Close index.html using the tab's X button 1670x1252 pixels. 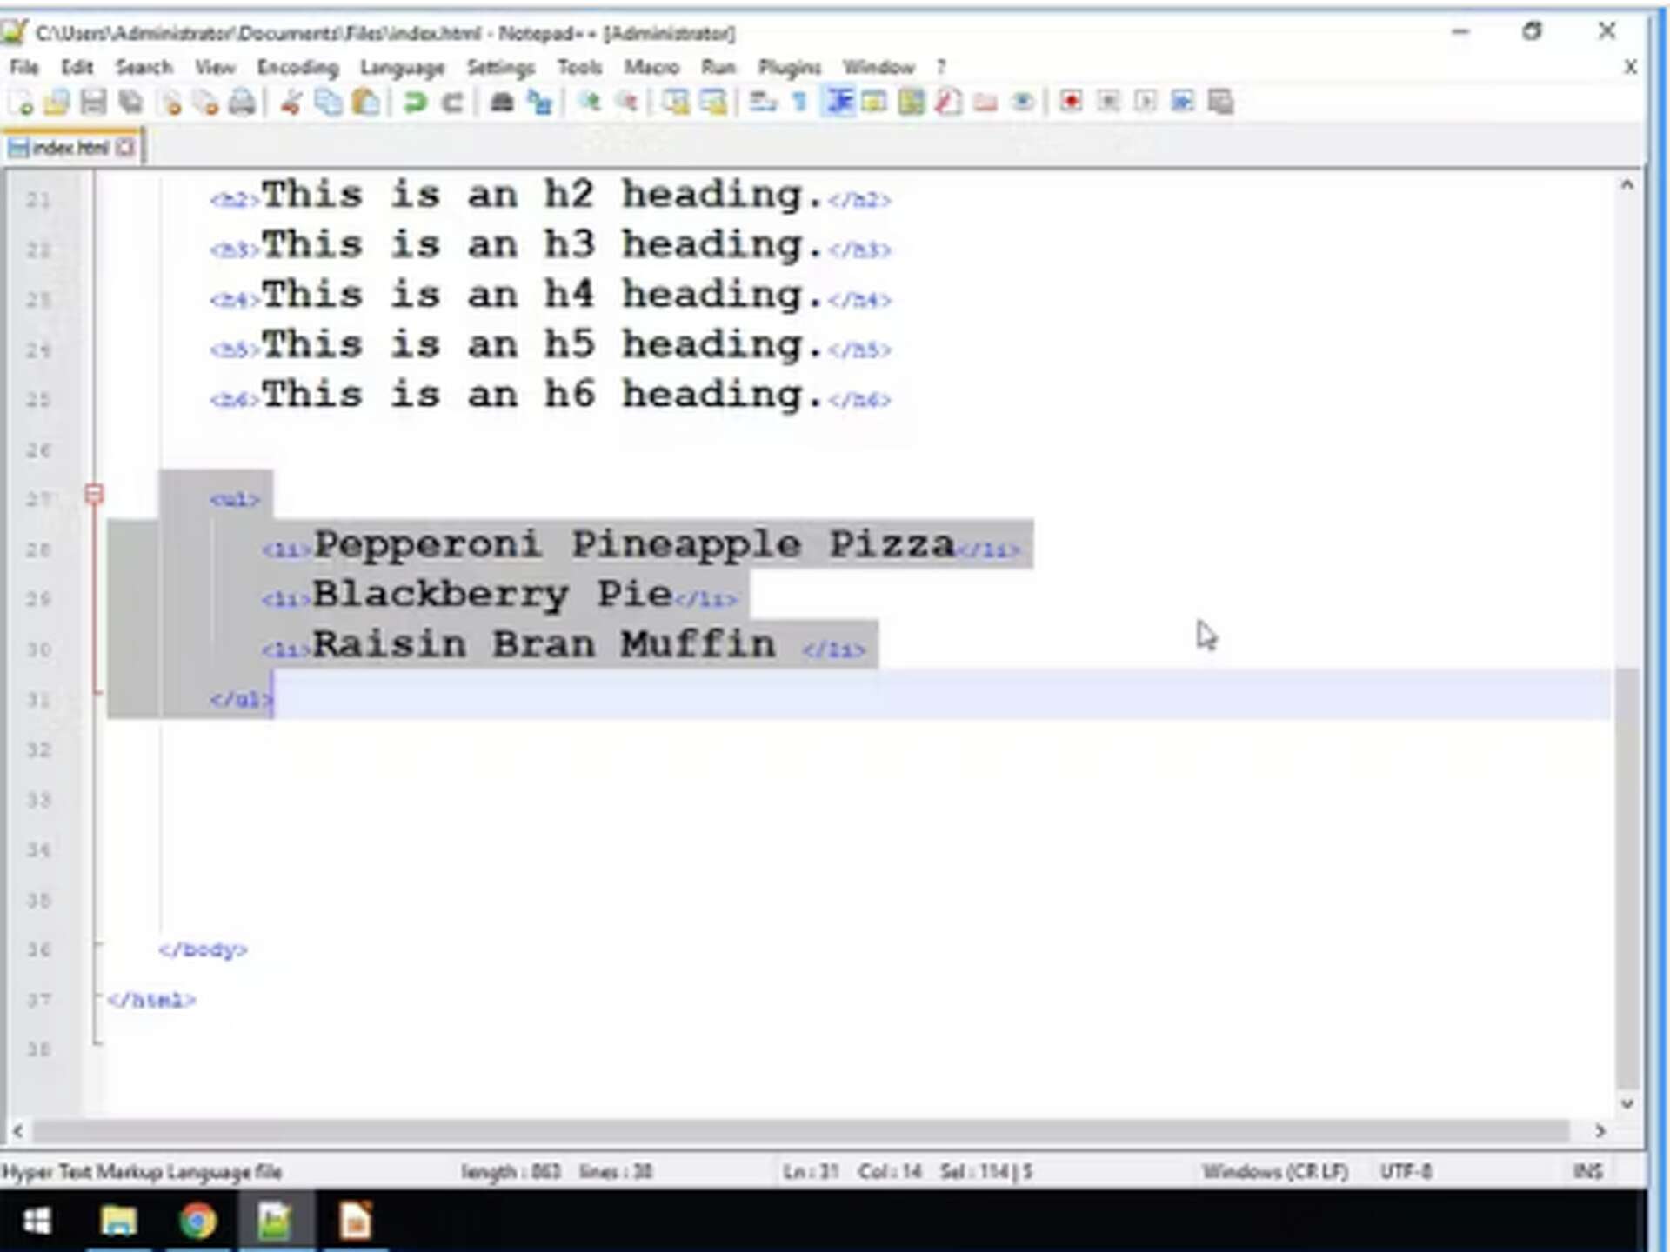[x=124, y=146]
